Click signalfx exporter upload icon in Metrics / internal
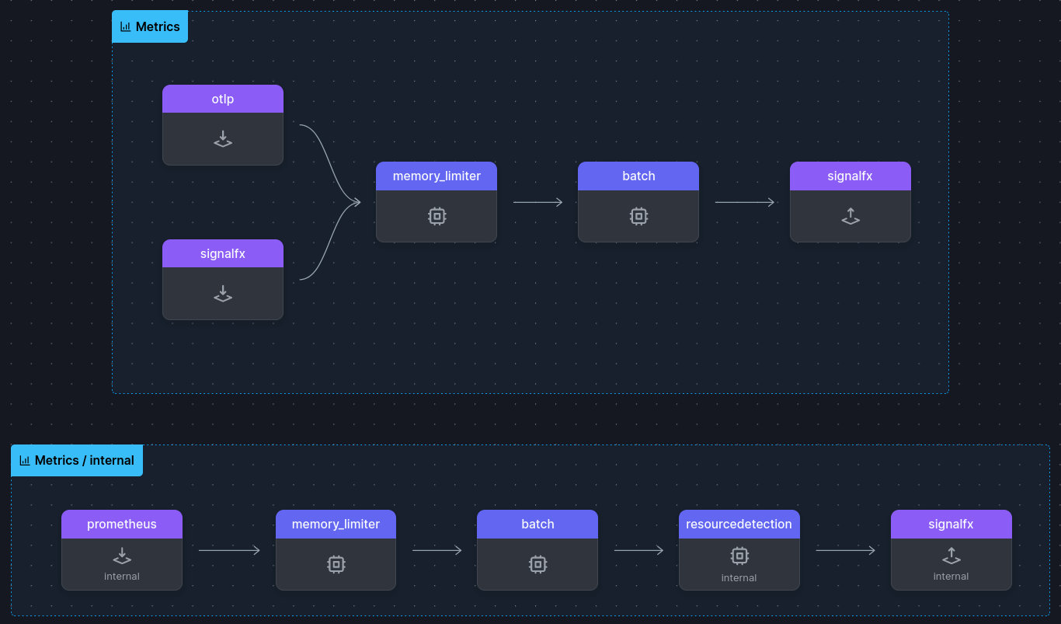 tap(951, 556)
